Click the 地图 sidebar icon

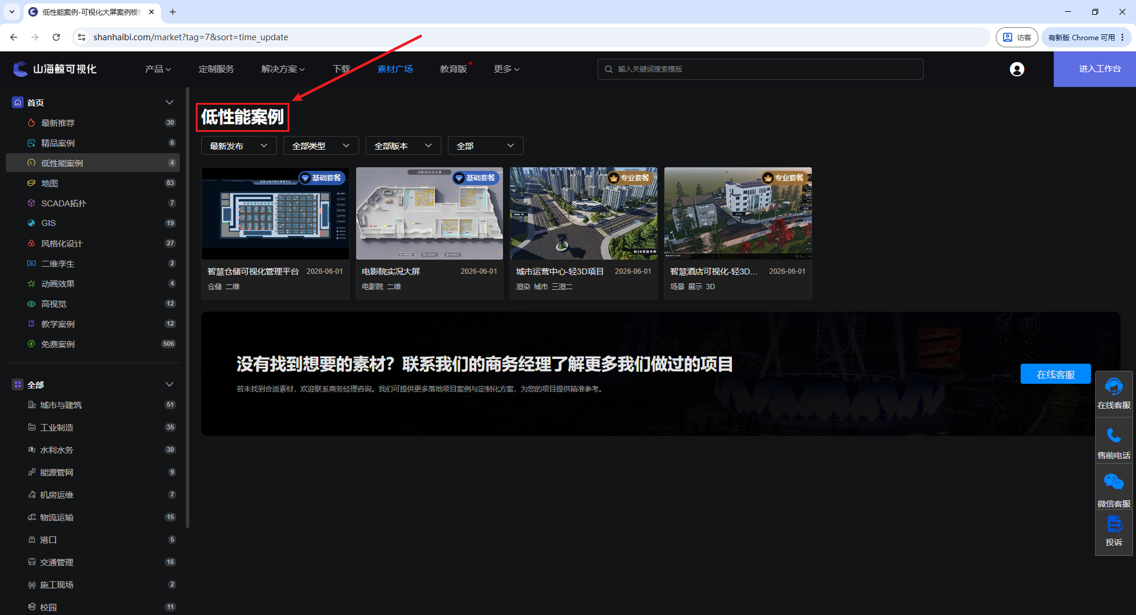[31, 183]
